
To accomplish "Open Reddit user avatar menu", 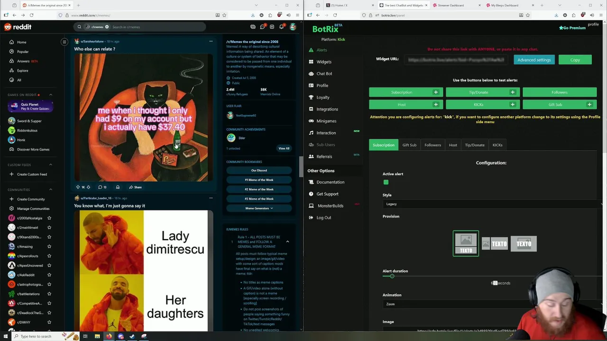I will tap(293, 27).
